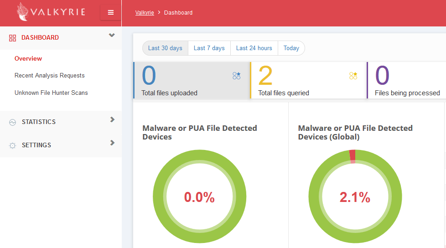Screen dimensions: 446x248
Task: Open the Files being processed card
Action: click(406, 81)
